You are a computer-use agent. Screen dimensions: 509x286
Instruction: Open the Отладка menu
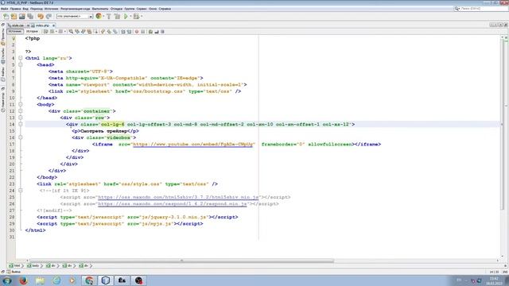pos(116,9)
